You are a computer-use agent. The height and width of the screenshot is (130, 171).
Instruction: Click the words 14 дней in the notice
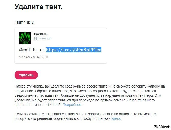click(55, 105)
